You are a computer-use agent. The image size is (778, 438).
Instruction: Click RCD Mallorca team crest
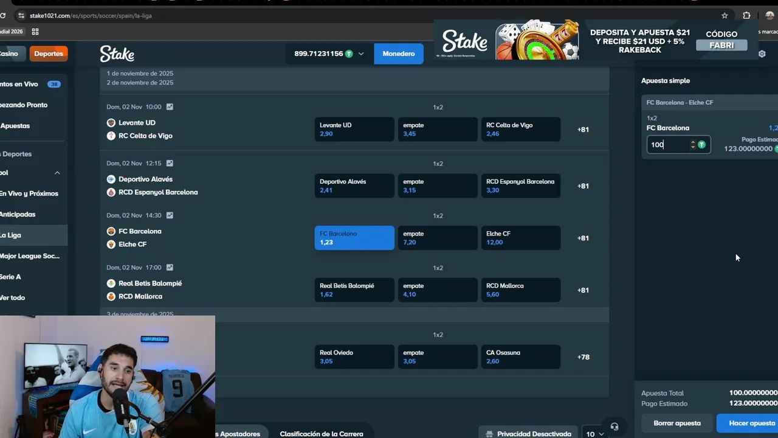pyautogui.click(x=111, y=296)
